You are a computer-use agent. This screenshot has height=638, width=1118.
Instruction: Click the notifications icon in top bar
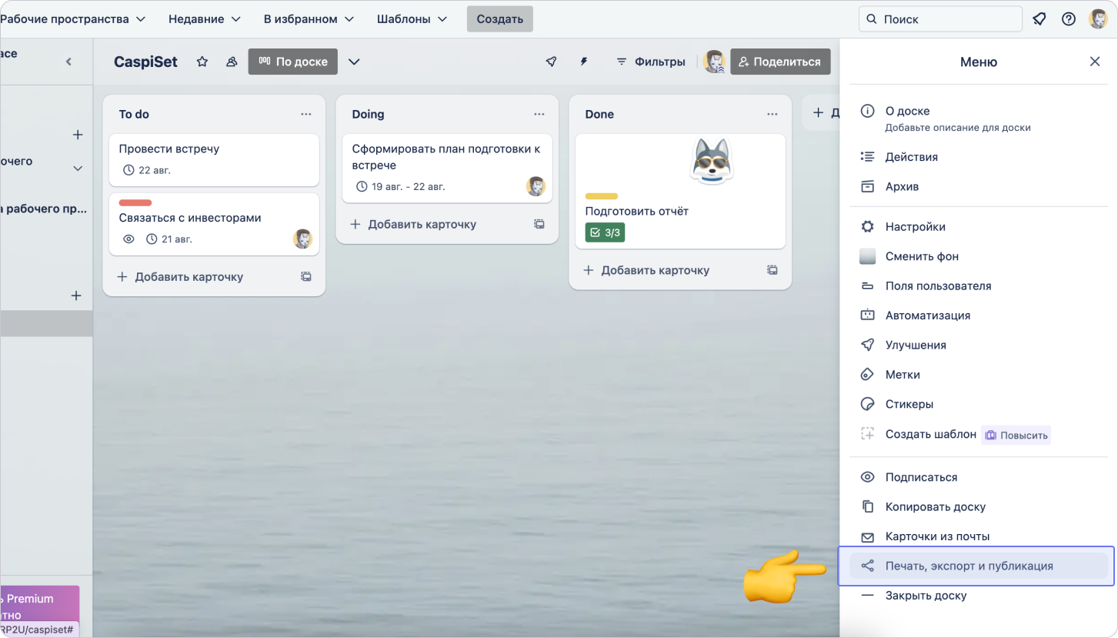(1040, 19)
